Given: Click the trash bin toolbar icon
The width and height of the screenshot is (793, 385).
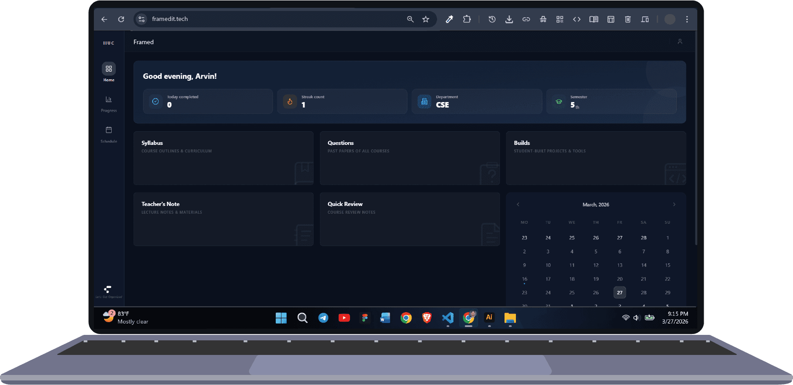Looking at the screenshot, I should click(628, 19).
